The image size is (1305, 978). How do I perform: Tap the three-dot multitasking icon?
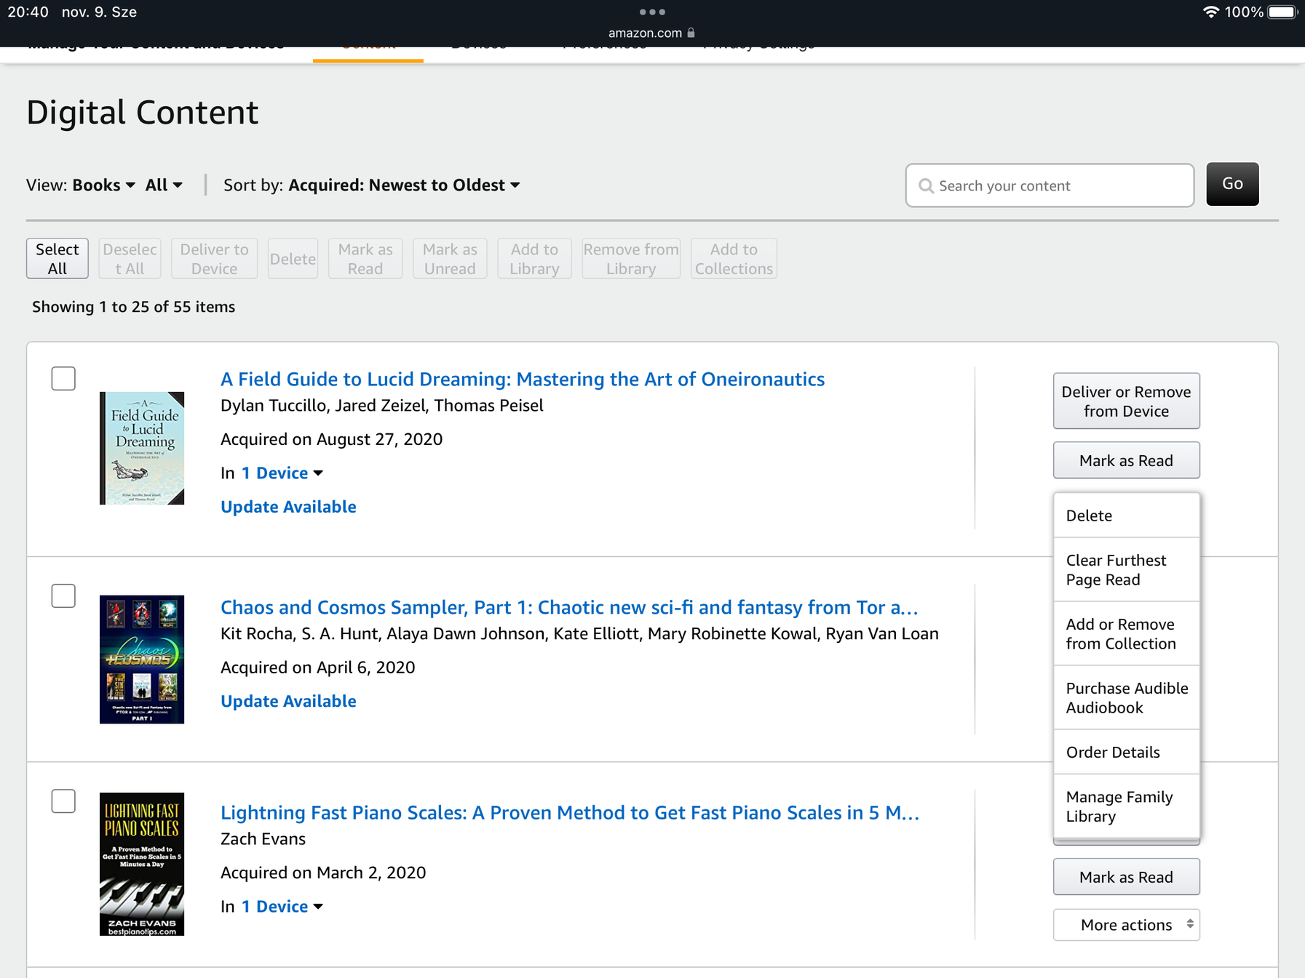tap(652, 12)
